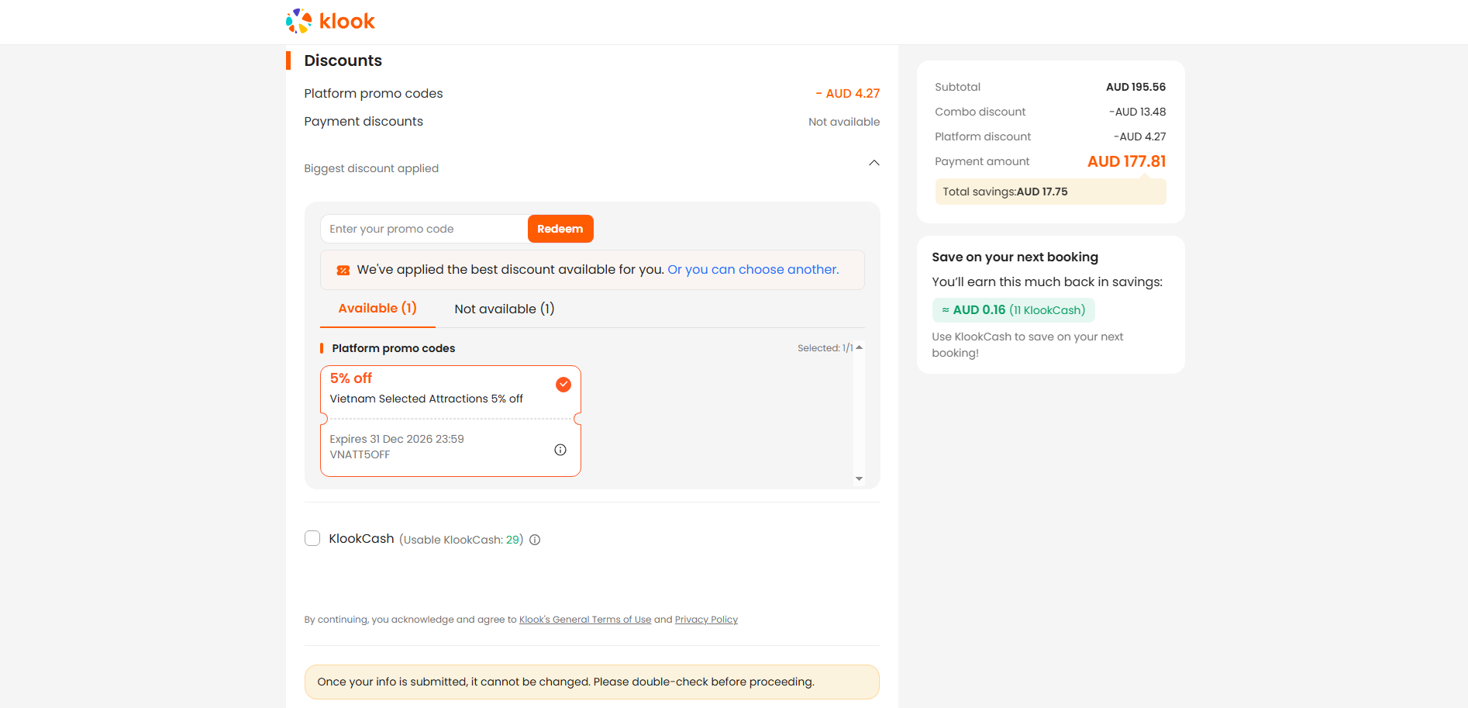The image size is (1468, 708).
Task: Click the Redeem button
Action: pos(560,229)
